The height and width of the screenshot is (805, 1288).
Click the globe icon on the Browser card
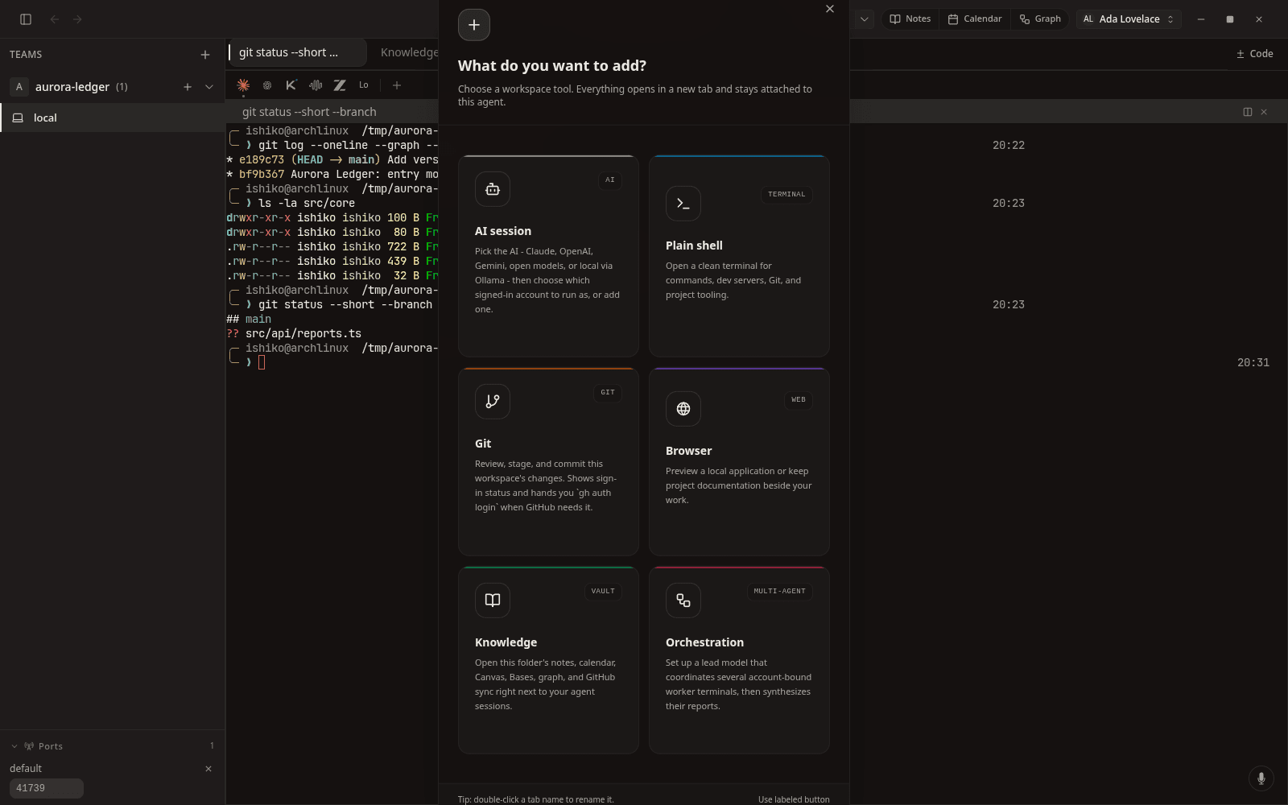(683, 409)
